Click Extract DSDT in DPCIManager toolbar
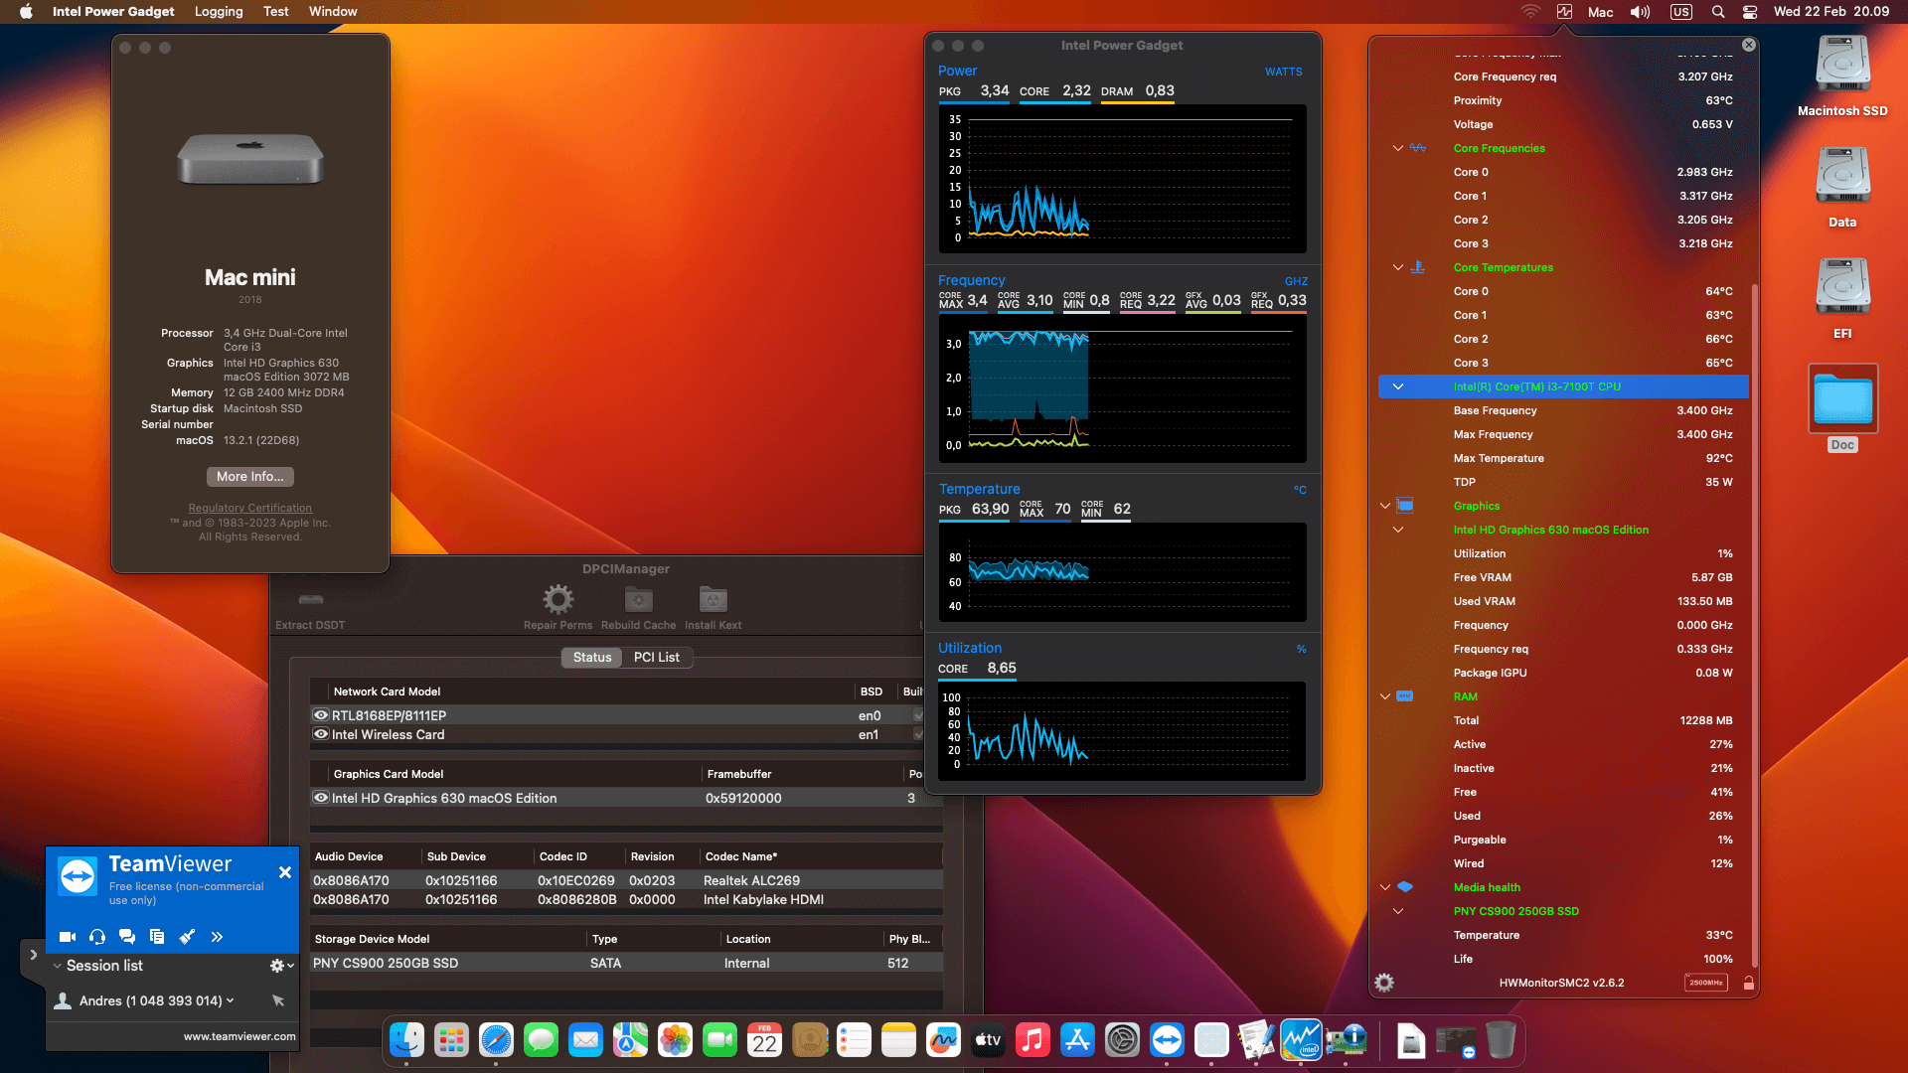 310,608
